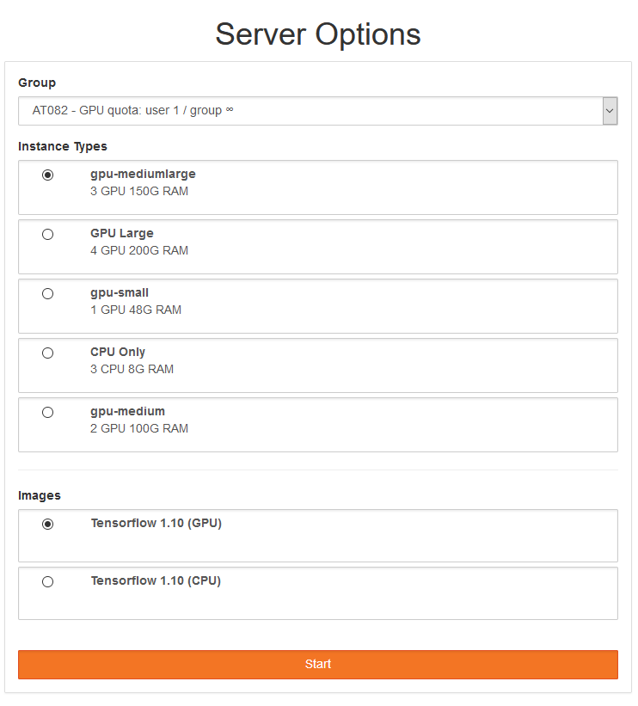Select the gpu-mediumlarge radio button
Screen dimensions: 638x706
47,175
